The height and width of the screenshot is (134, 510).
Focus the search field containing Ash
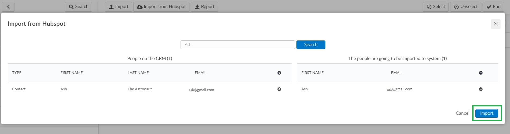point(238,45)
